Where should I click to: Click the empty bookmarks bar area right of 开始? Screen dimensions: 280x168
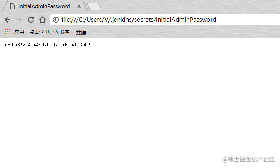182,32
